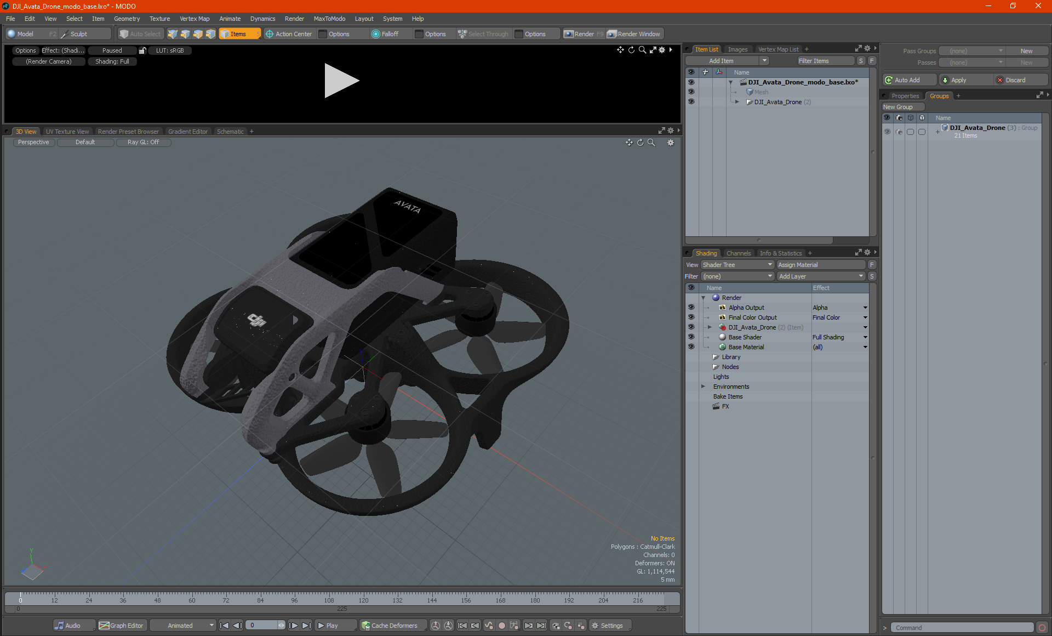Switch to the UV Texture View tab

(x=67, y=132)
